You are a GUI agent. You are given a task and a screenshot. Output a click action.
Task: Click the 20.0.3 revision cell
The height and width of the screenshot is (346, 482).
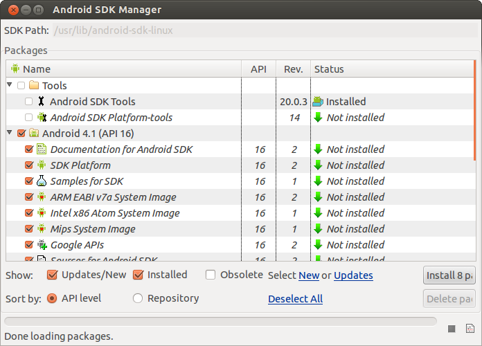[x=293, y=102]
